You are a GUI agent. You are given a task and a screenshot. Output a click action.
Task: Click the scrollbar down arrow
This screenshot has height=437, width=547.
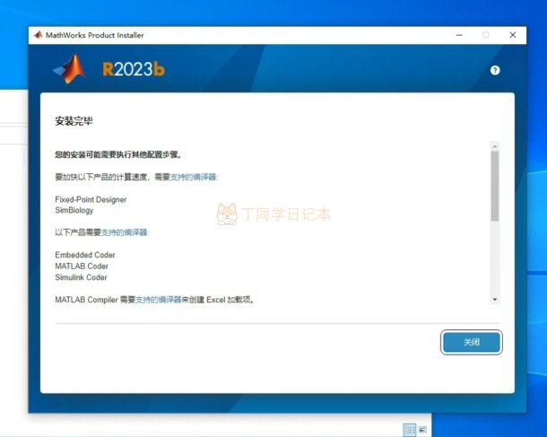[495, 300]
